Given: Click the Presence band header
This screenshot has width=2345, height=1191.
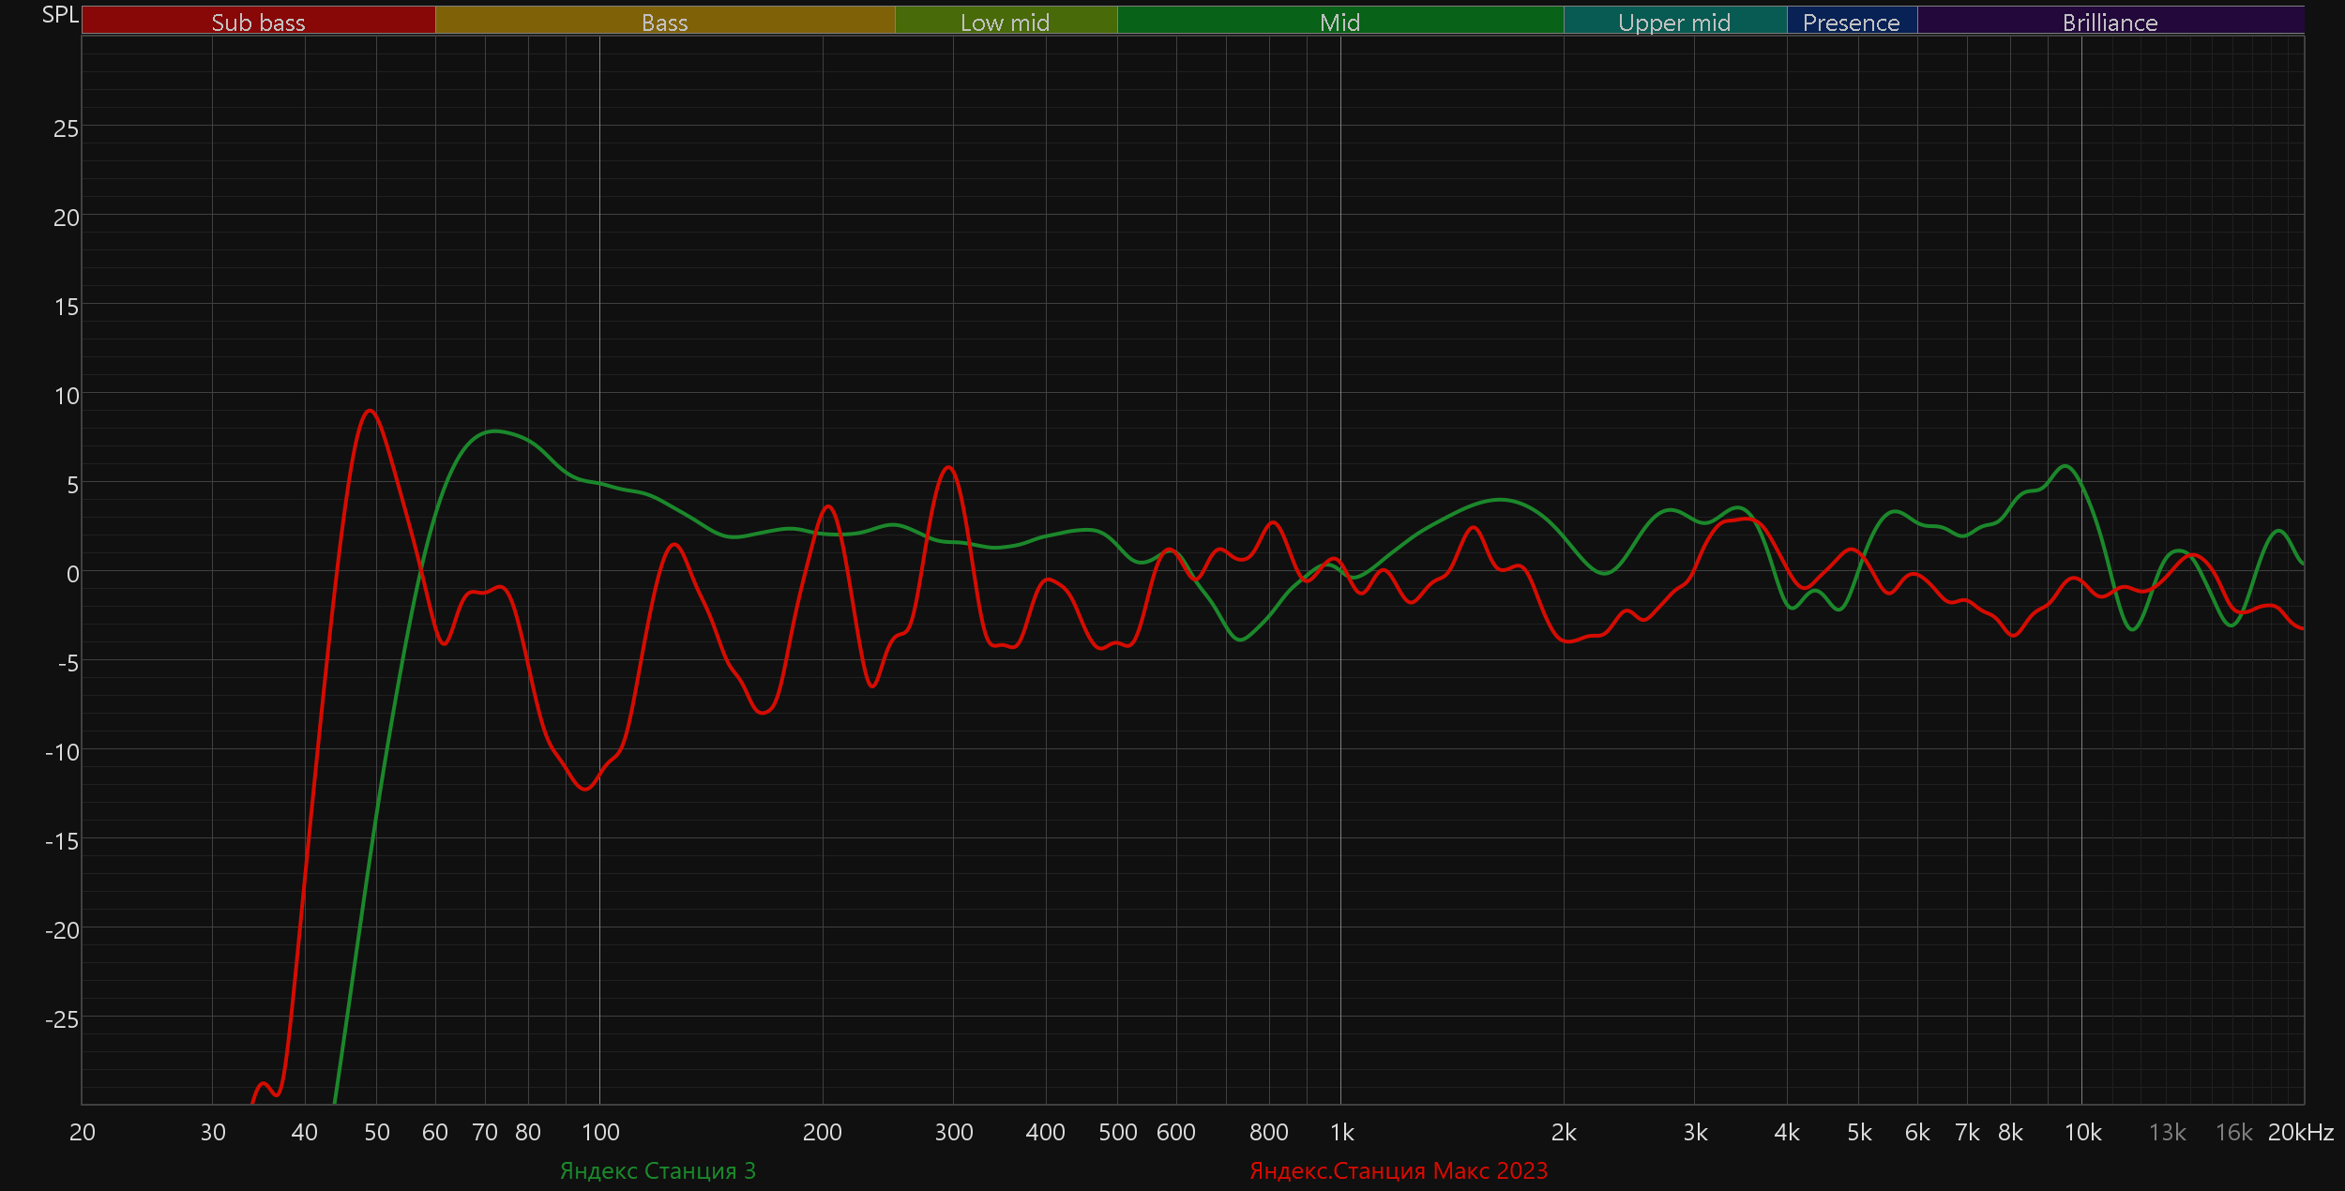Looking at the screenshot, I should pos(1851,22).
